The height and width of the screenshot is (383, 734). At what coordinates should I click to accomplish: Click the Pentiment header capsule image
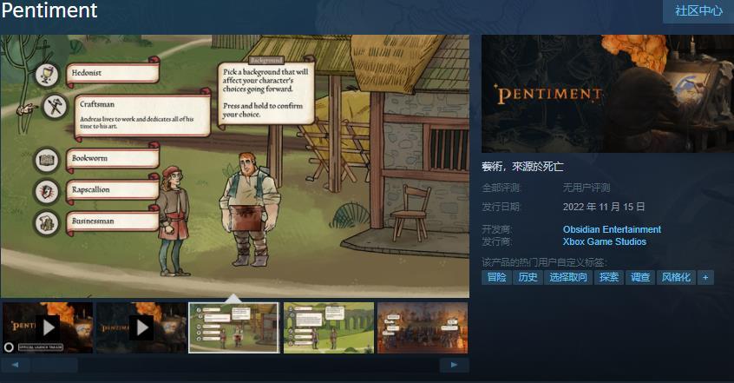pos(607,93)
